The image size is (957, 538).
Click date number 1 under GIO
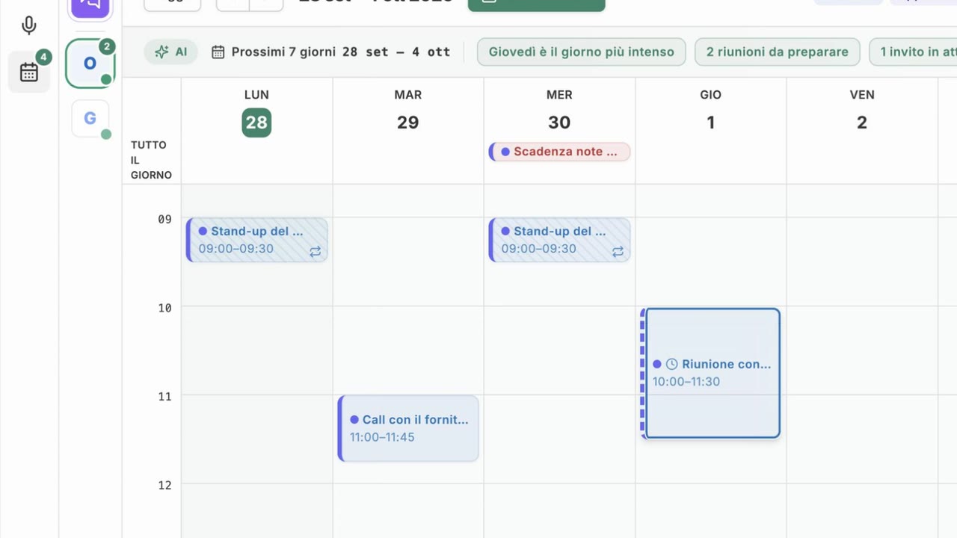[x=711, y=123]
